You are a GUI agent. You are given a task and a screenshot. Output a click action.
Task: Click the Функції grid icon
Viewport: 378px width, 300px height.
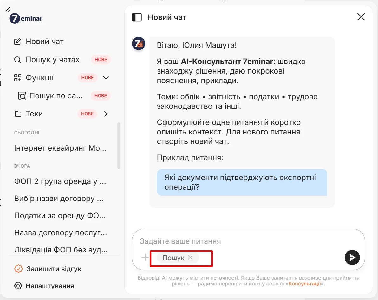click(17, 78)
